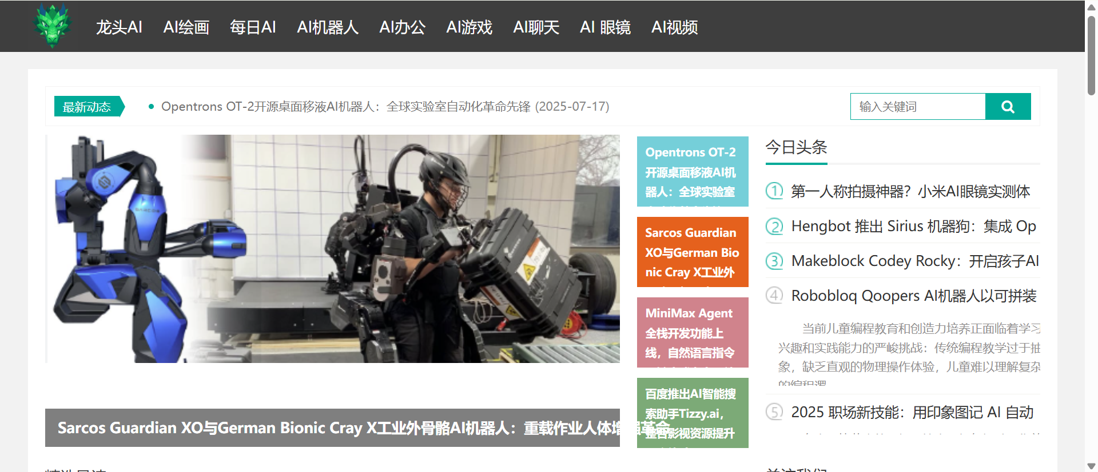Open the AI游戏 navigation item
1098x472 pixels.
coord(470,27)
